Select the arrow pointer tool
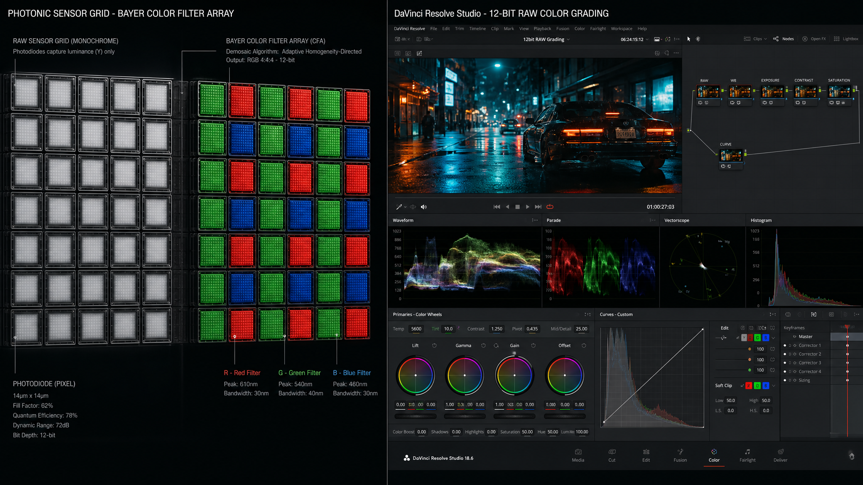This screenshot has width=863, height=485. click(x=689, y=39)
